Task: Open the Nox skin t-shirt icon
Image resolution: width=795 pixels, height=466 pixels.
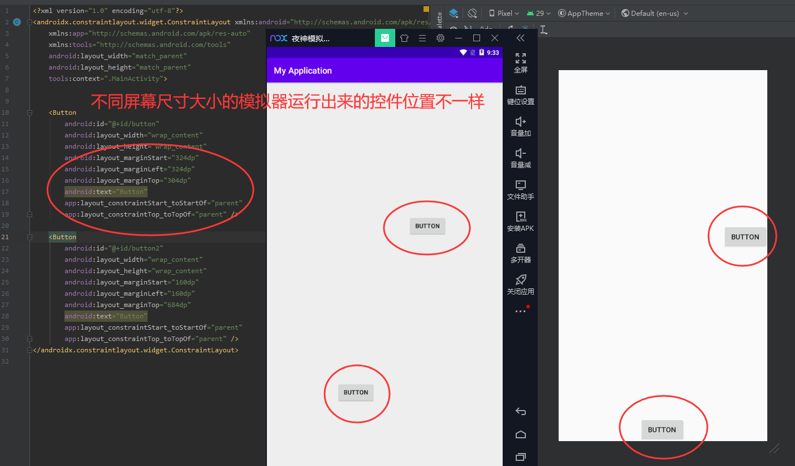Action: tap(404, 38)
